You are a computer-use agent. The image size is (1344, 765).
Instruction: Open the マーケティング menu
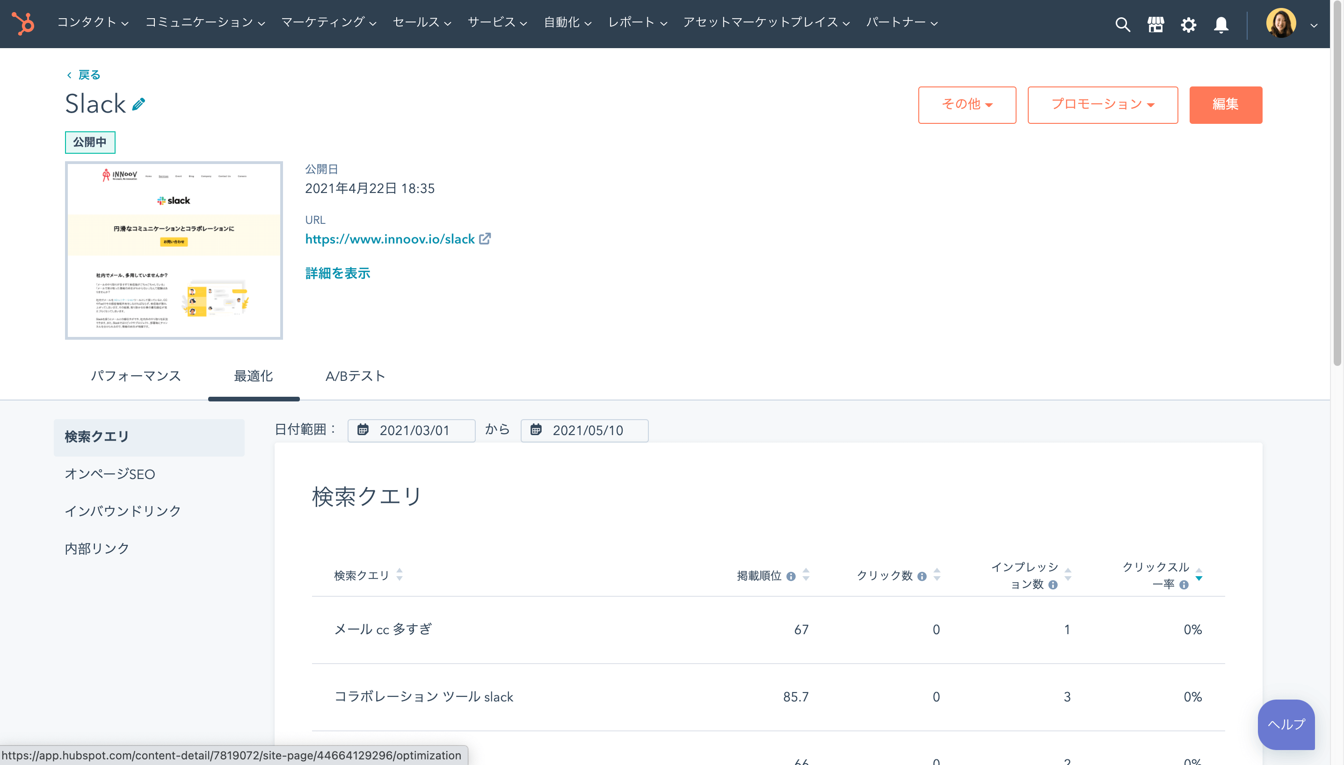coord(329,22)
